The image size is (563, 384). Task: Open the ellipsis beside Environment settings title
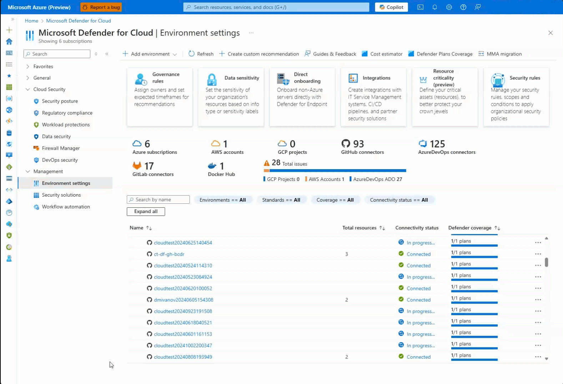pyautogui.click(x=251, y=33)
